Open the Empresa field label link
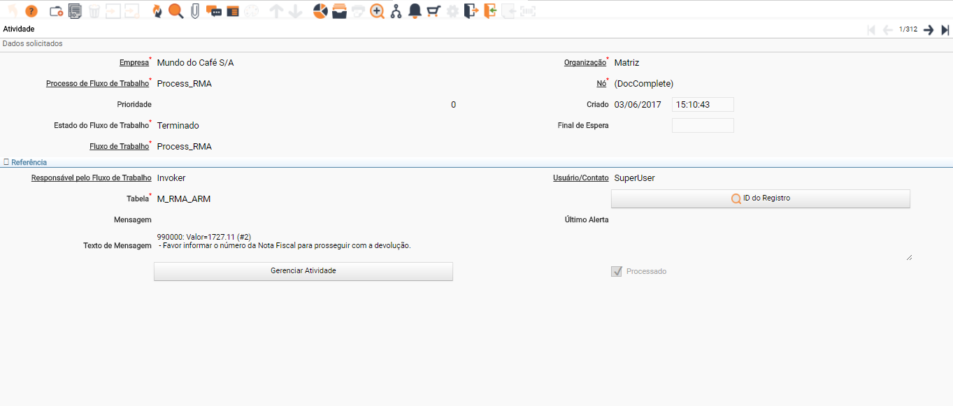The image size is (953, 406). (134, 63)
